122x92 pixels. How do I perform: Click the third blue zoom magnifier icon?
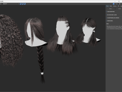pos(25,4)
